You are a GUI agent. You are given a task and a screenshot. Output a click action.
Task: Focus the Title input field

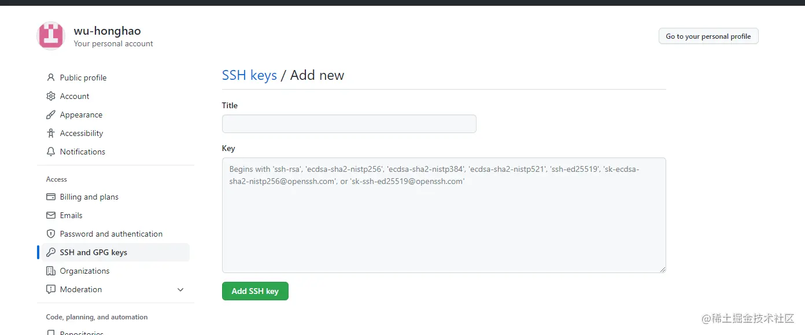pos(349,124)
